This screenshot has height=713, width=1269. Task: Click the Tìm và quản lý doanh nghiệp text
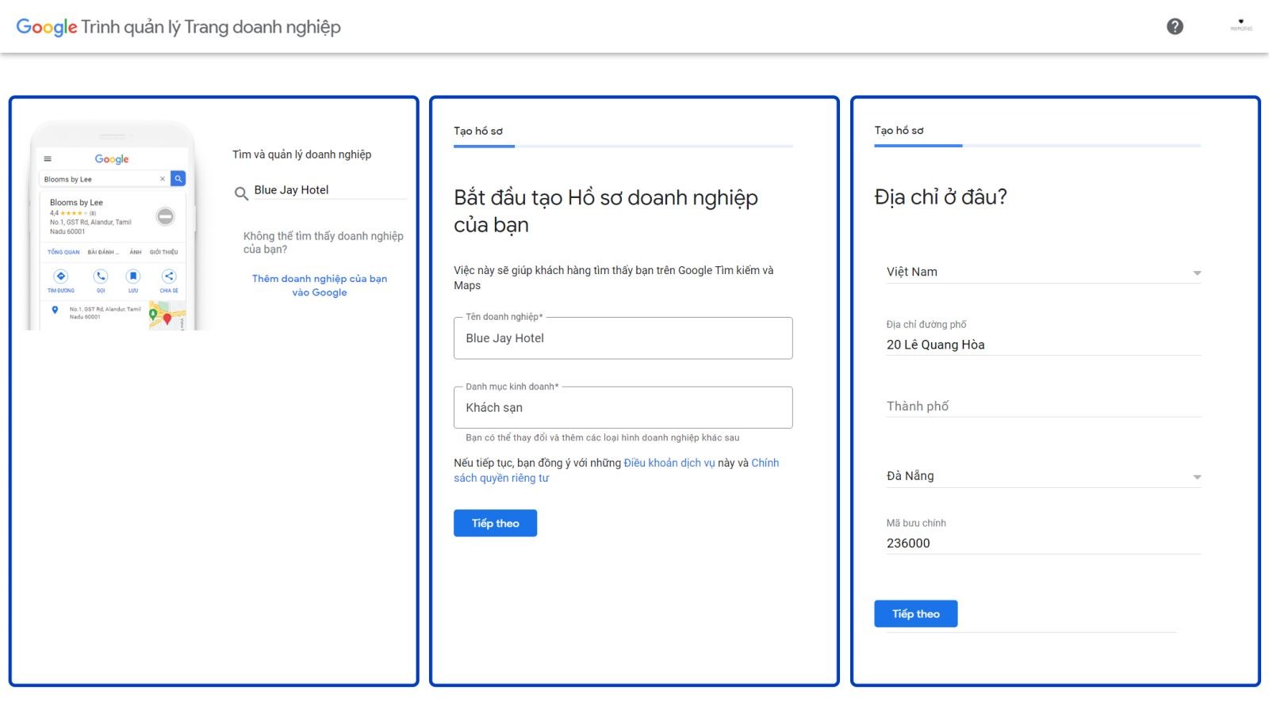[301, 154]
